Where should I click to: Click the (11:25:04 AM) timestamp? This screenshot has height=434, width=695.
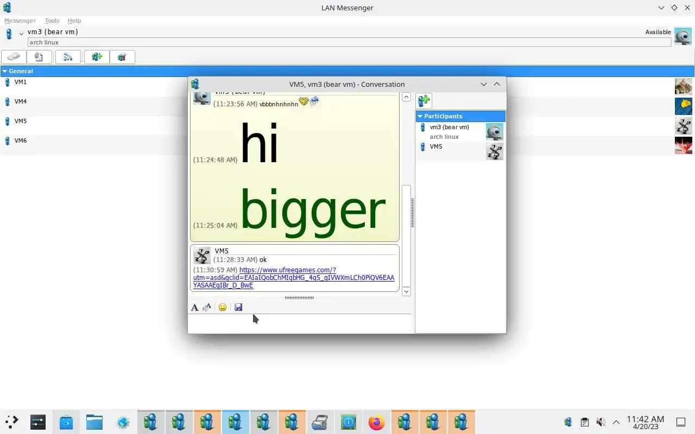click(215, 226)
